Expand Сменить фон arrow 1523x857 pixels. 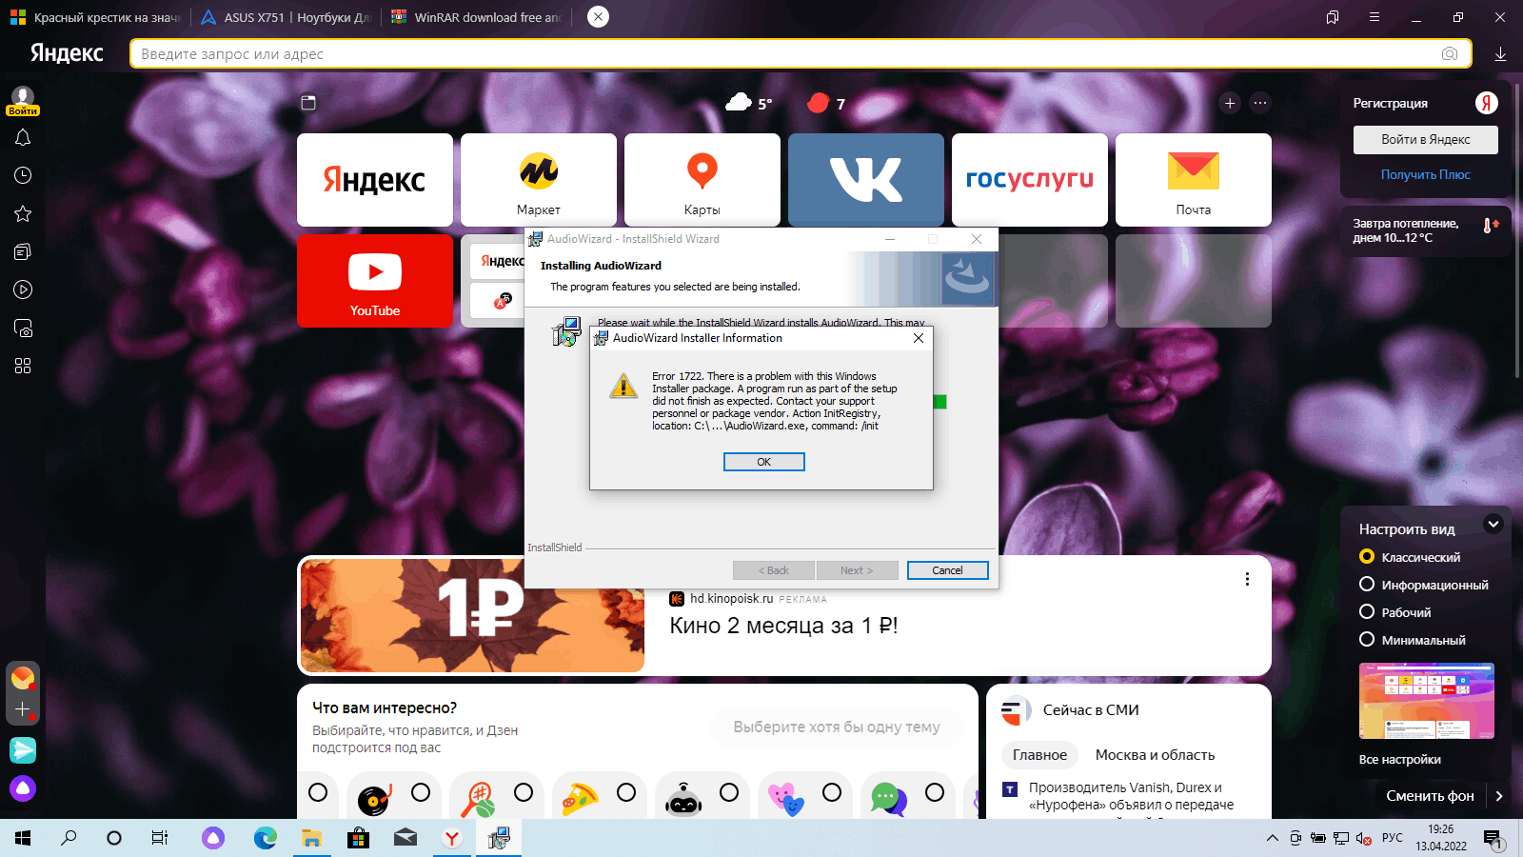pos(1499,796)
